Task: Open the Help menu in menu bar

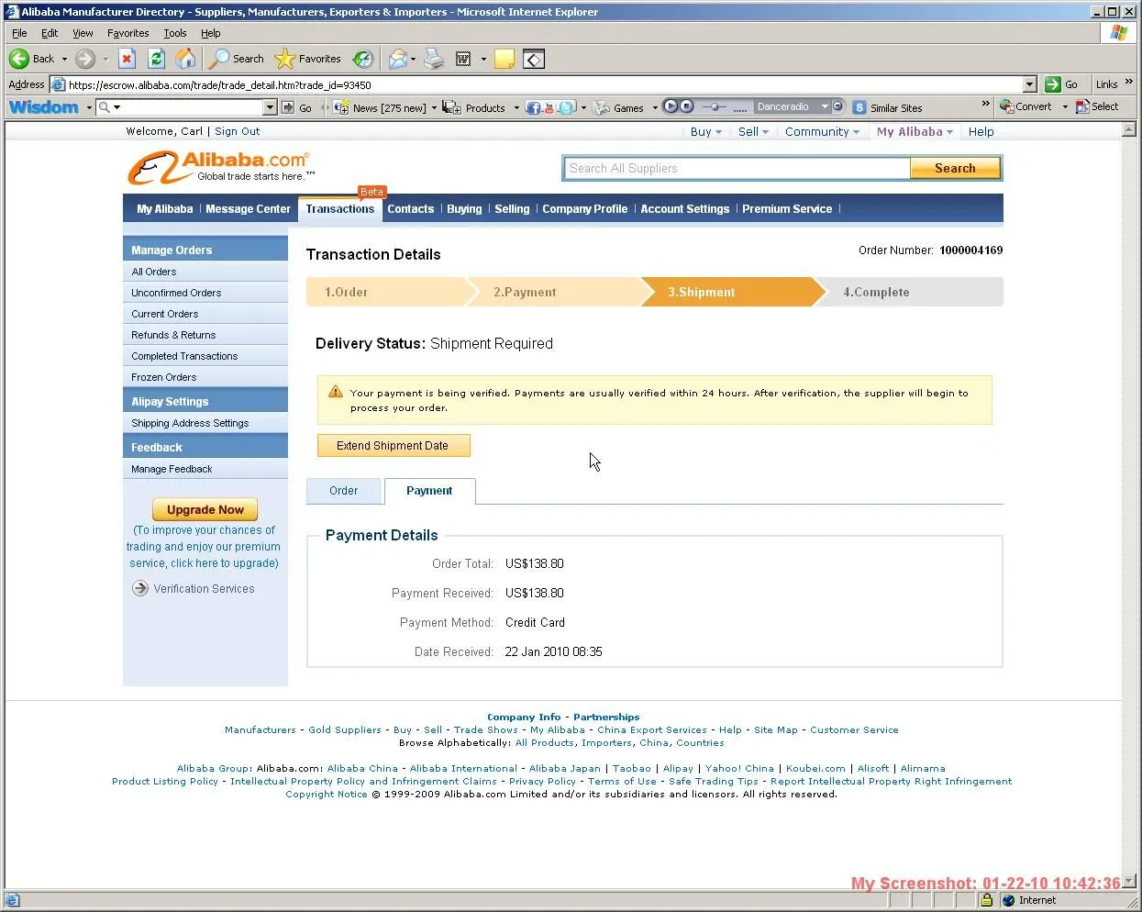Action: pyautogui.click(x=211, y=33)
